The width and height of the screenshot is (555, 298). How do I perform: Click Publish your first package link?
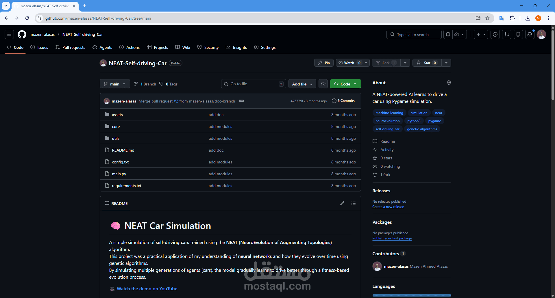click(x=392, y=238)
